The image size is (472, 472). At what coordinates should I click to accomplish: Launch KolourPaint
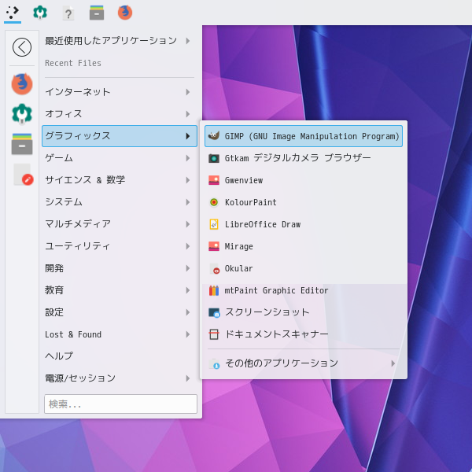304,202
